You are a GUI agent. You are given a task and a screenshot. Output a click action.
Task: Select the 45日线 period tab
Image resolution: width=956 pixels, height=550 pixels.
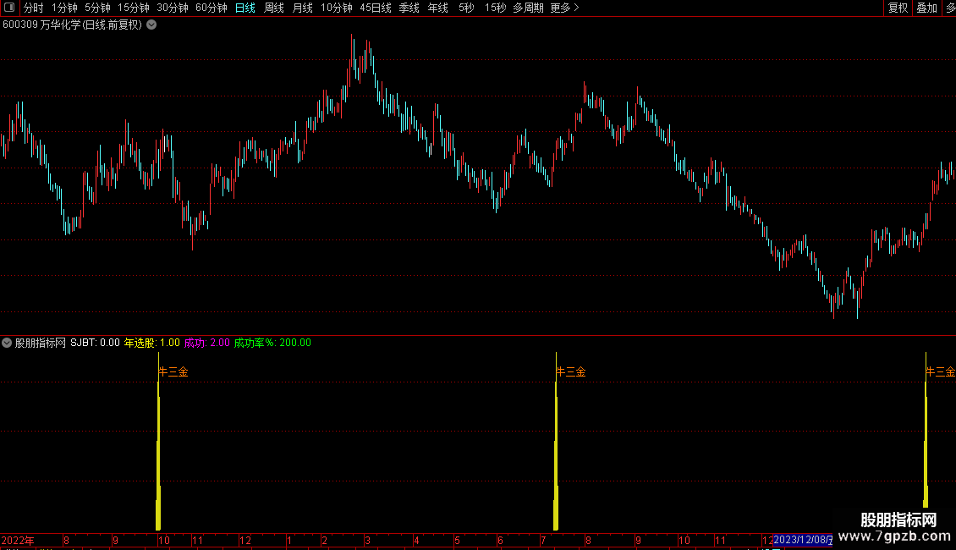click(376, 8)
